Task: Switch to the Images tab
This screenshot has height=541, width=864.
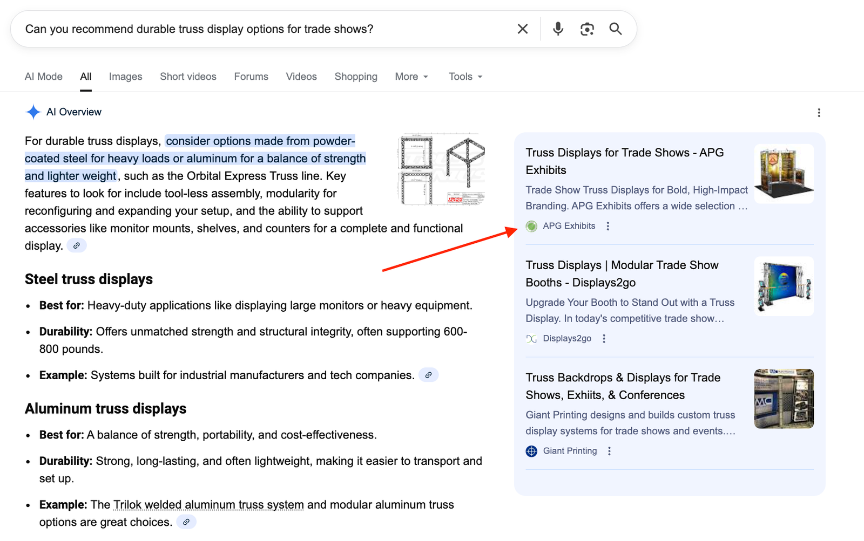Action: [x=125, y=77]
